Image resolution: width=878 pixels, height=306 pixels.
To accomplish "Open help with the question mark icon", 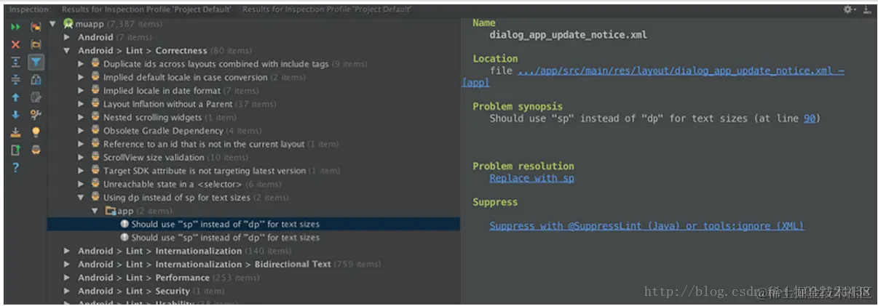I will coord(15,168).
